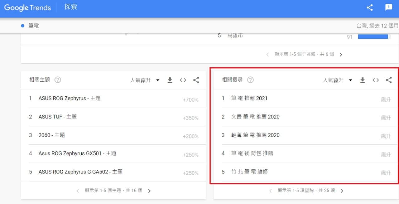399x204 pixels.
Task: Click the 相關主題 card title
Action: point(40,80)
